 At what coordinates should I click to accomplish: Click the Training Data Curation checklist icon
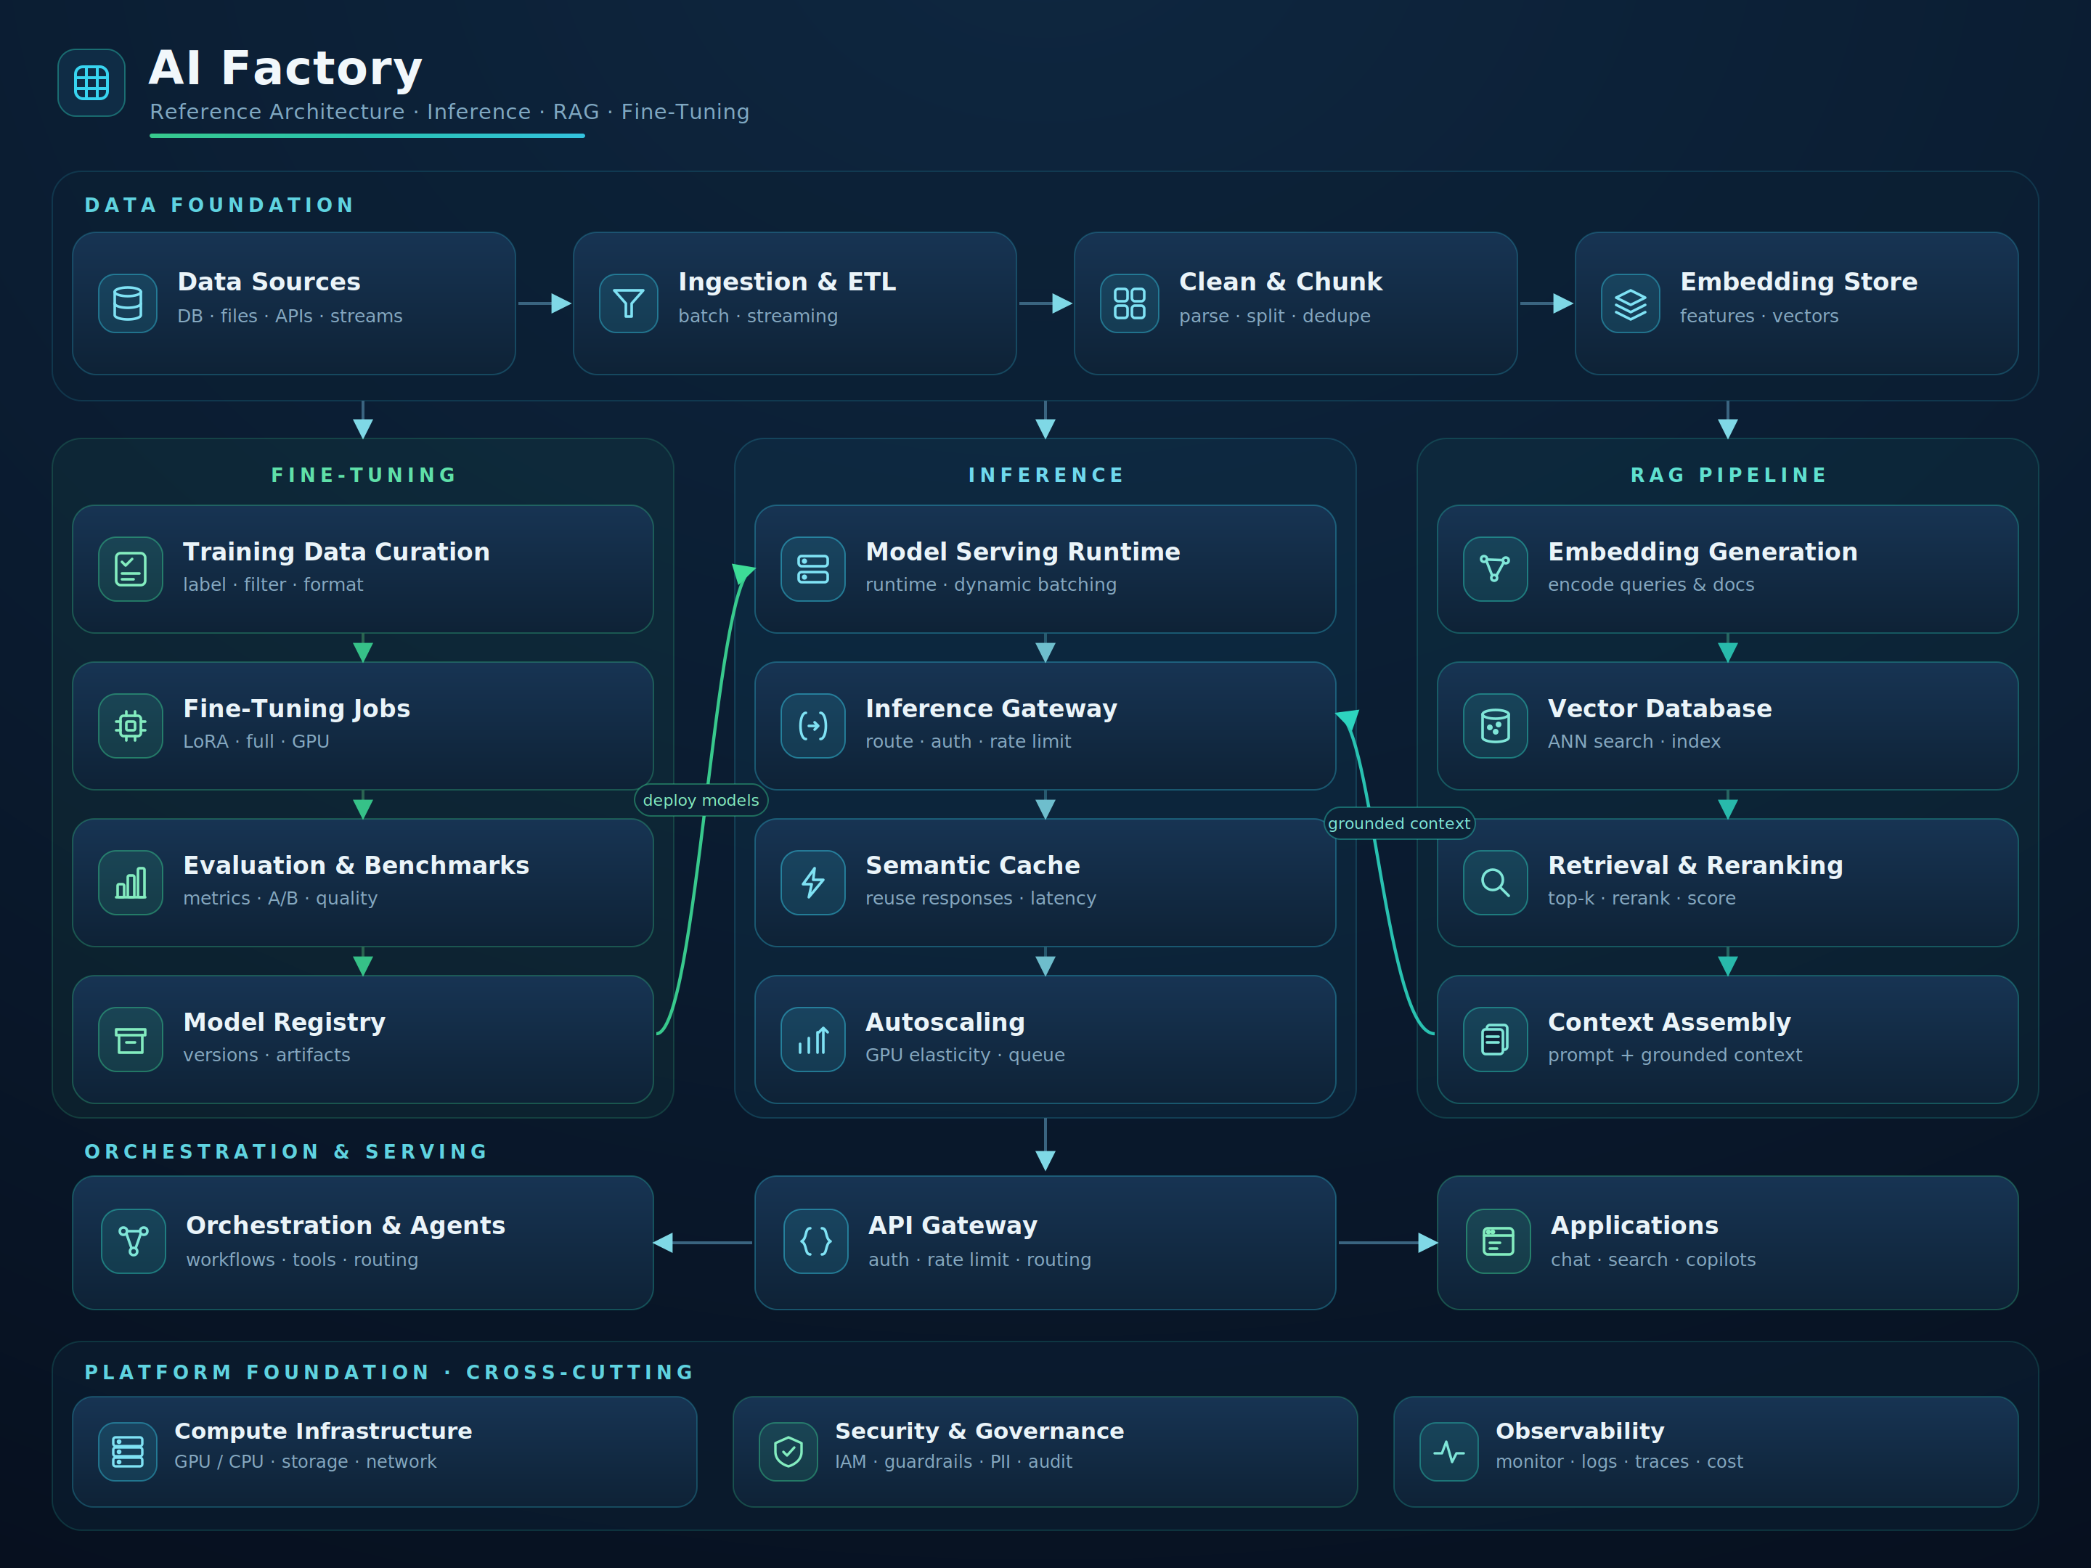(131, 569)
